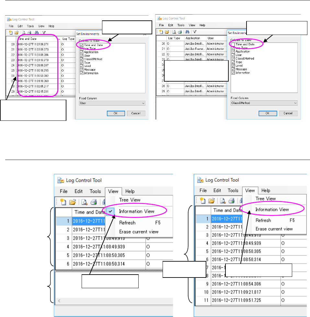Image resolution: width=310 pixels, height=317 pixels.
Task: Click the Print icon in upper-left window toolbar
Action: 29,32
